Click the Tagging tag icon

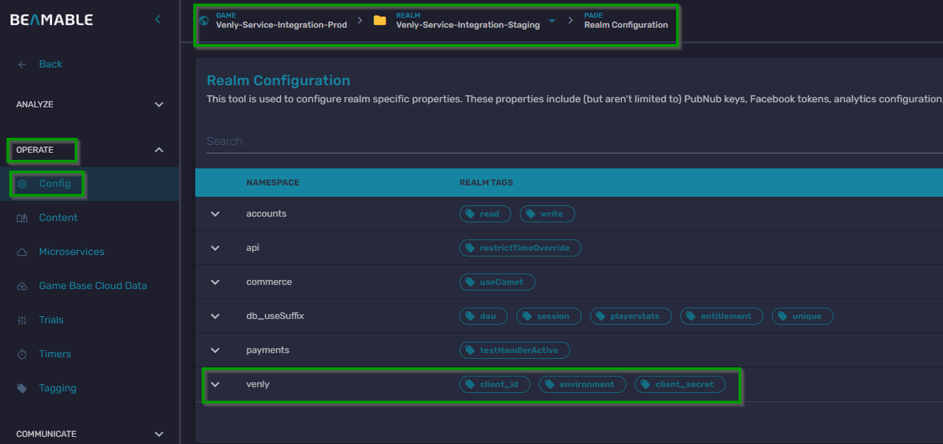tap(22, 389)
